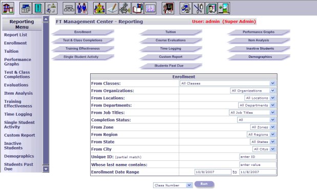
Task: Click the group around table icon
Action: point(99,8)
